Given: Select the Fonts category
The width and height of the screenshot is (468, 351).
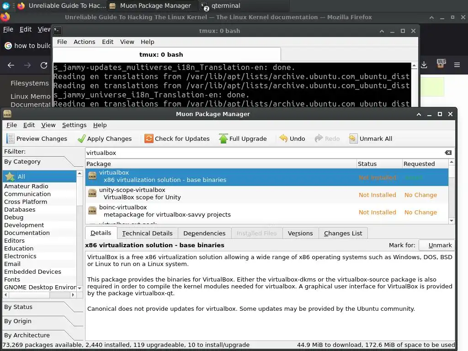Looking at the screenshot, I should coord(39,279).
